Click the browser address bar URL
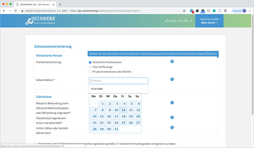Screen dimensions: 254x148 [x=105, y=11]
